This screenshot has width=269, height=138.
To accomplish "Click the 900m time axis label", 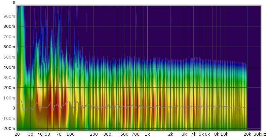I will pyautogui.click(x=9, y=16).
